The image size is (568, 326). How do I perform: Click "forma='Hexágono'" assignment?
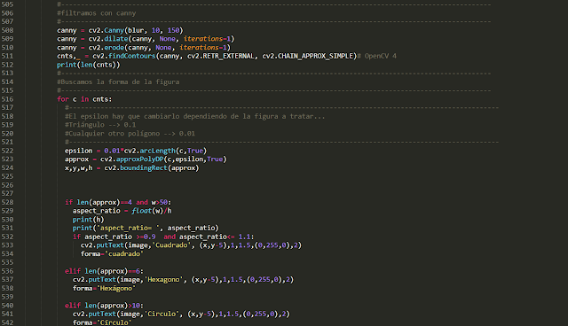pyautogui.click(x=104, y=289)
